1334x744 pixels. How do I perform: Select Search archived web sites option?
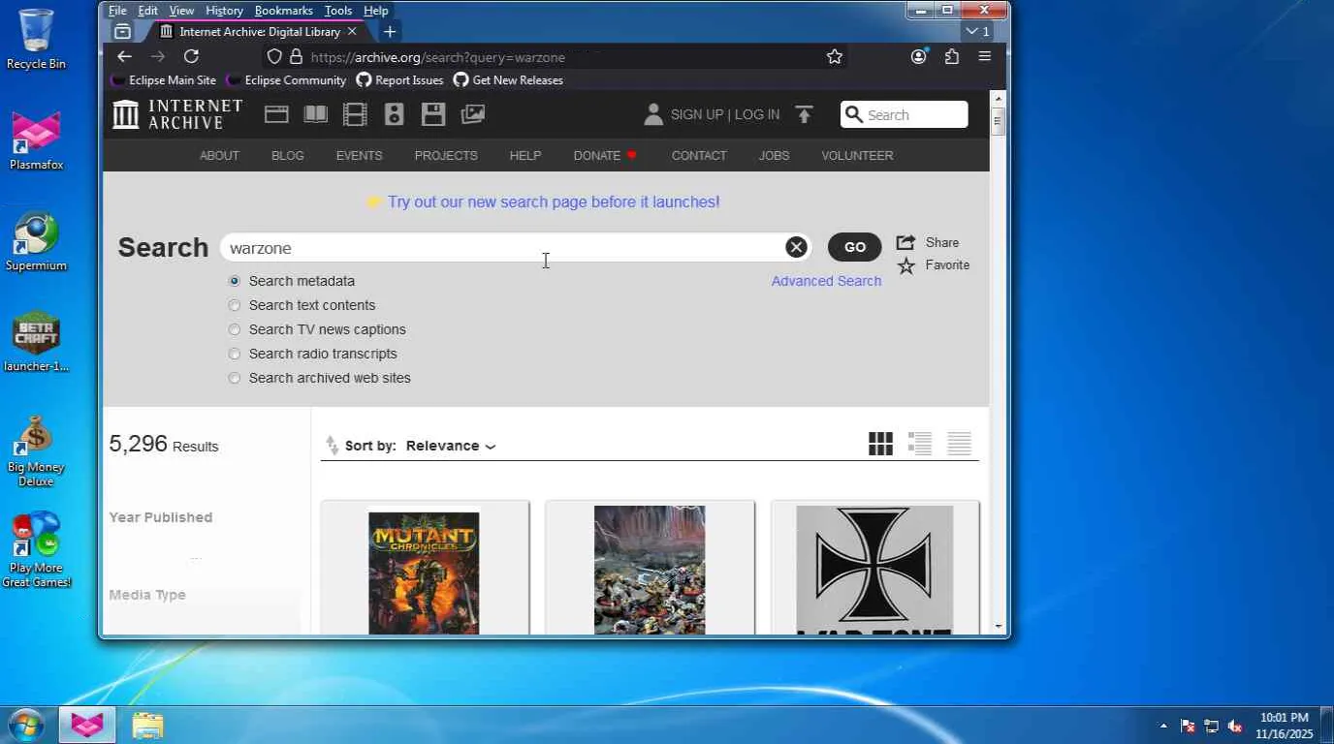pyautogui.click(x=234, y=378)
